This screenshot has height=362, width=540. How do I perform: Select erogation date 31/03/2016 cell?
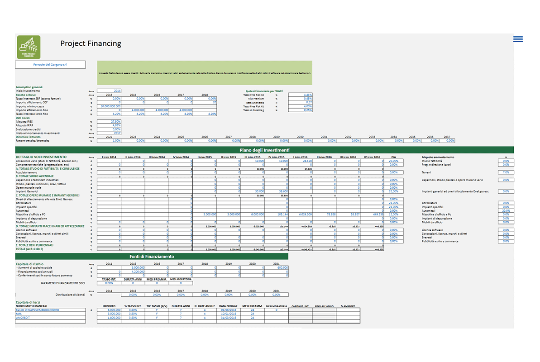tap(228, 318)
